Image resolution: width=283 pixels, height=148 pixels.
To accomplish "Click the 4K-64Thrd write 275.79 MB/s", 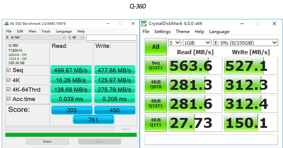I will click(x=115, y=89).
